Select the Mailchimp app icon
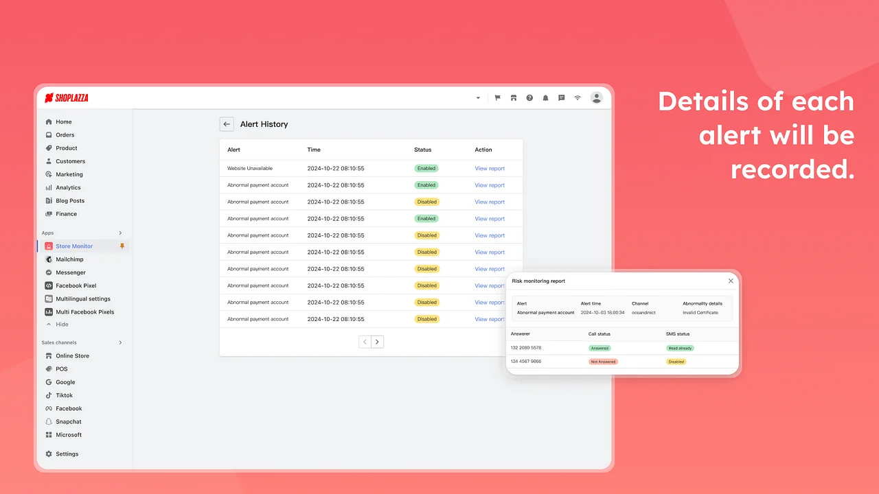 click(48, 259)
